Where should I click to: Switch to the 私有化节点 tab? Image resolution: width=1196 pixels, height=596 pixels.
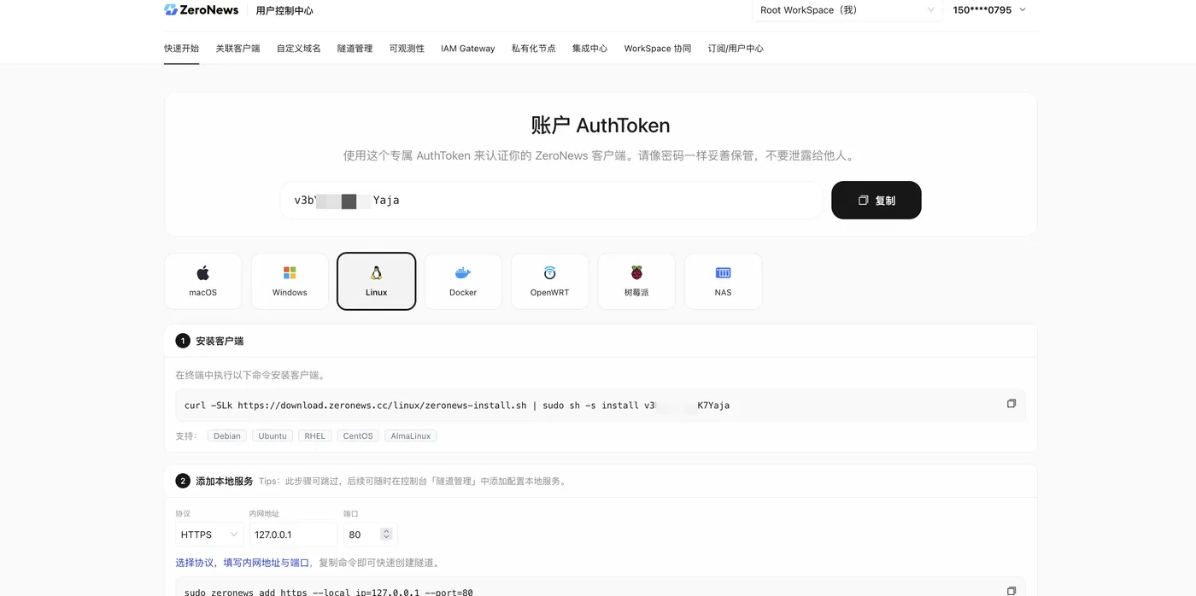[533, 49]
